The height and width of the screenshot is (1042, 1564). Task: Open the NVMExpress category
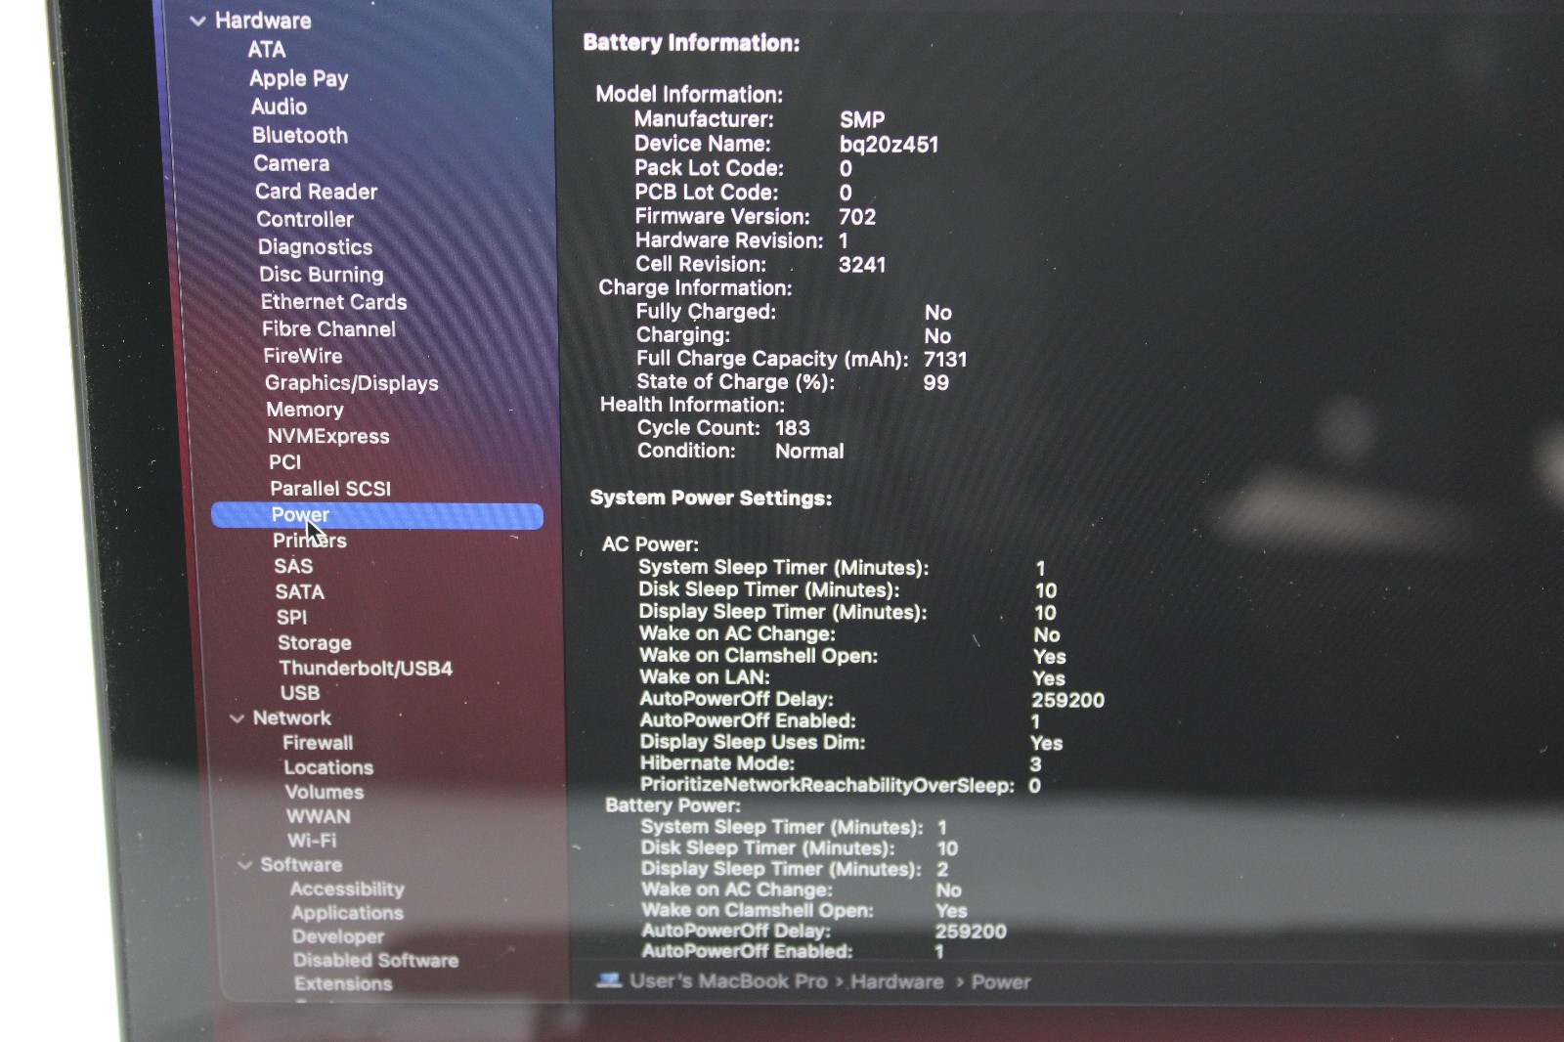tap(328, 436)
